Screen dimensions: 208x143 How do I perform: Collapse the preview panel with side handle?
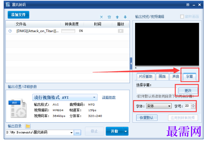(x=131, y=64)
